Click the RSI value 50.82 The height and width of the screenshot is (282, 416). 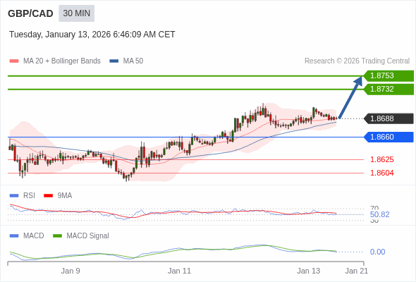coord(379,214)
